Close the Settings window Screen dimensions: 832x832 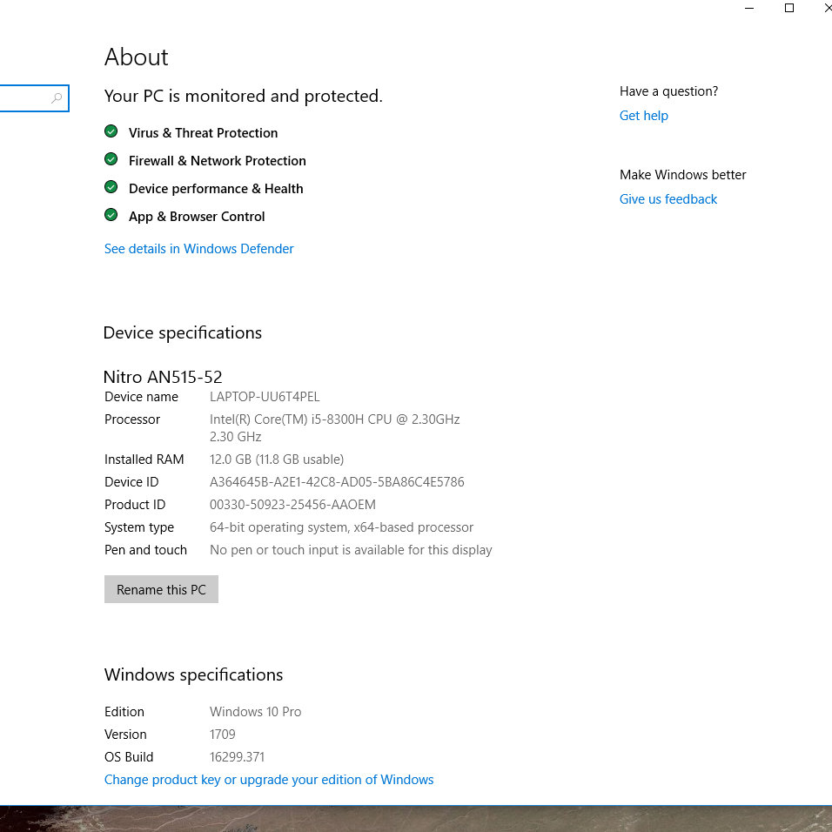pos(828,8)
